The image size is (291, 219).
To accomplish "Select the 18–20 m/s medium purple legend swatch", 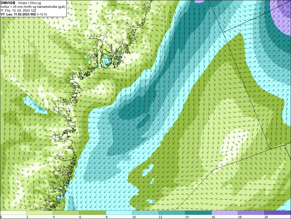I will coord(251,213).
